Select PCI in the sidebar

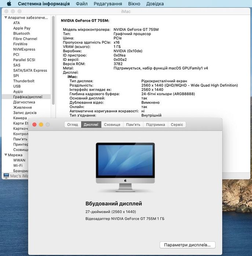tap(16, 54)
